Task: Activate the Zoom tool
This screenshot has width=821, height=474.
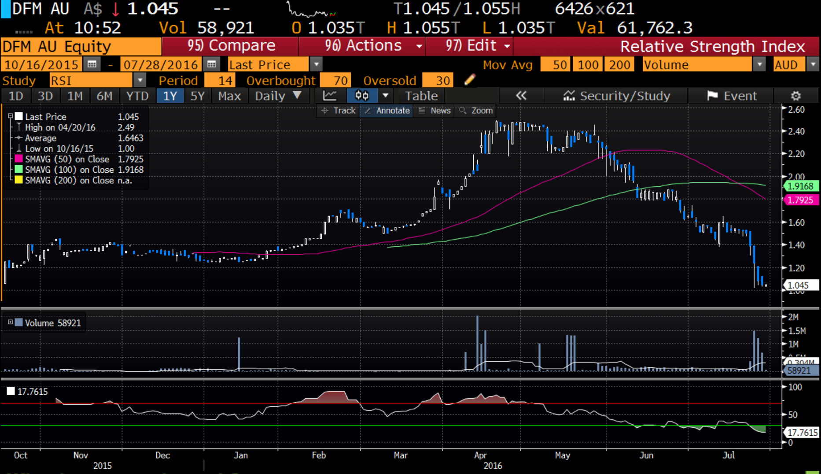Action: (476, 111)
